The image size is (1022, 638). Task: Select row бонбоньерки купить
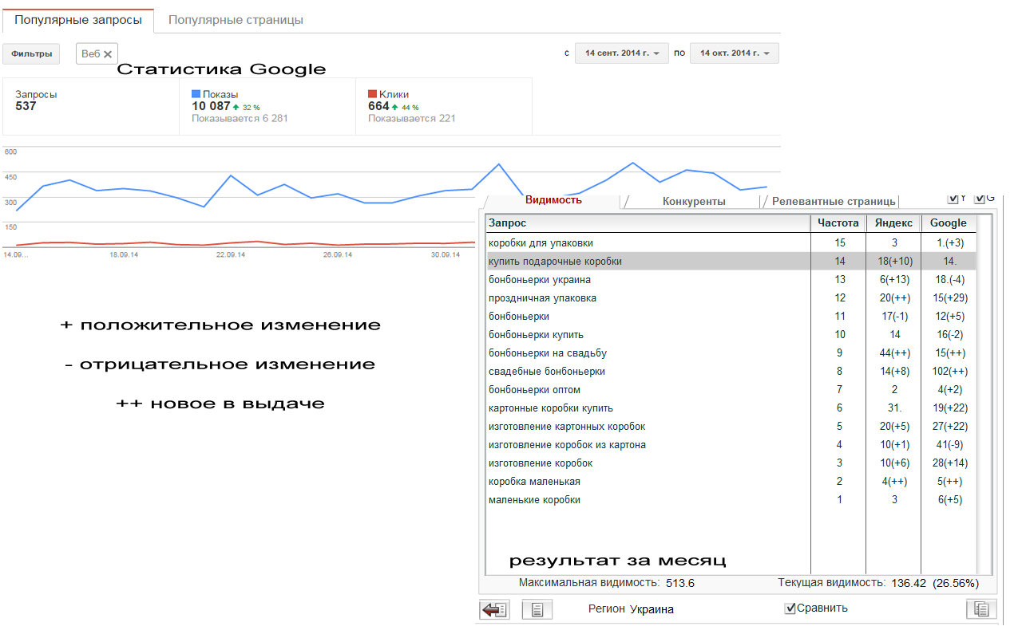coord(731,334)
